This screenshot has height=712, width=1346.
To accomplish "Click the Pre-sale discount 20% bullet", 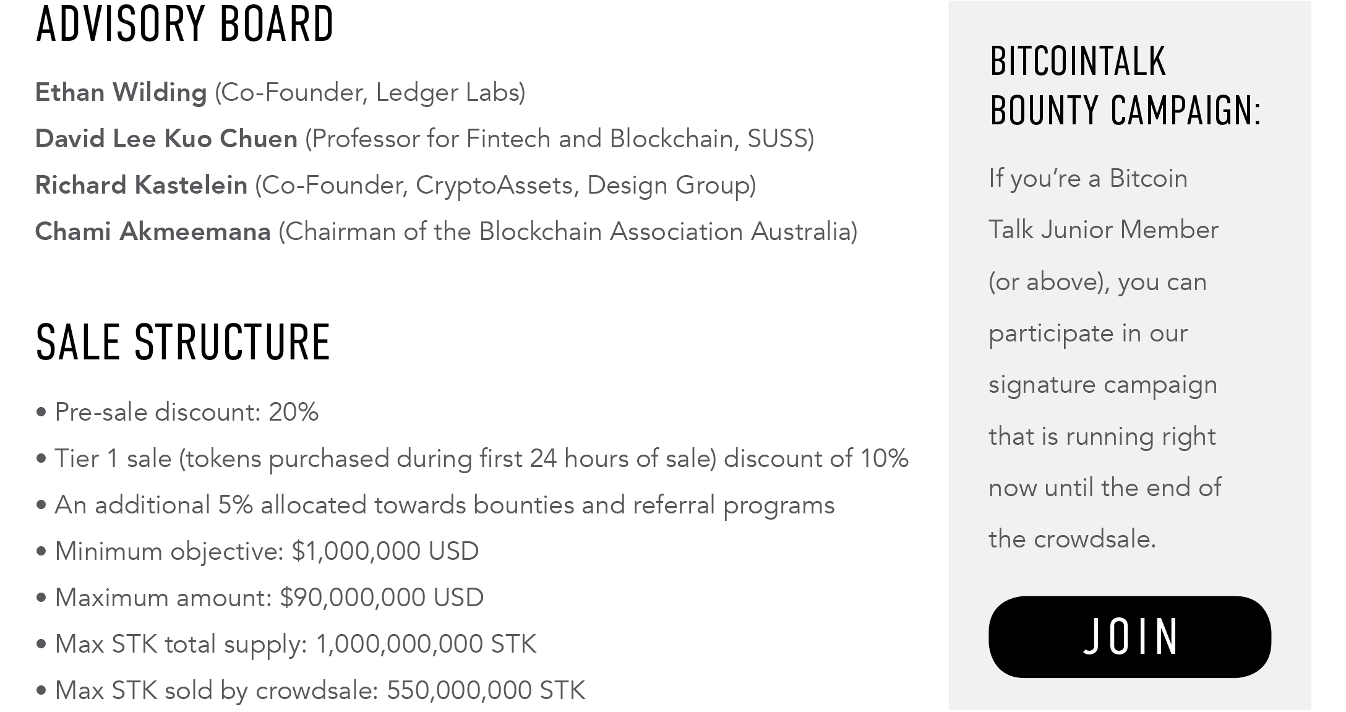I will [x=178, y=412].
